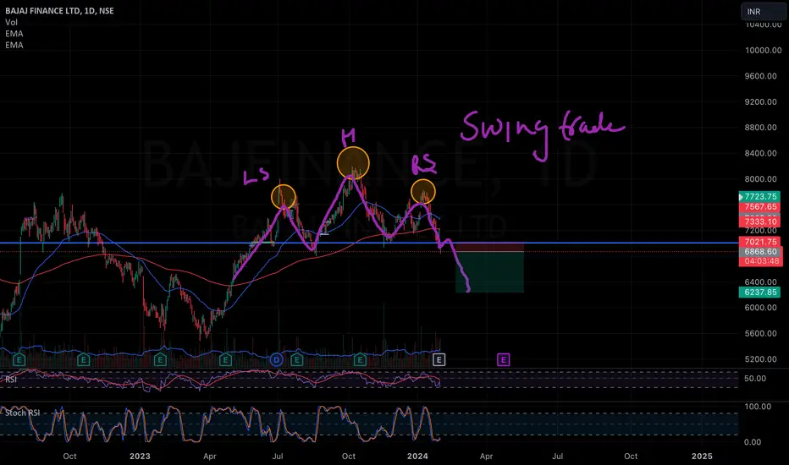Click the green E marker below Apr 2023
The image size is (789, 465).
click(225, 359)
